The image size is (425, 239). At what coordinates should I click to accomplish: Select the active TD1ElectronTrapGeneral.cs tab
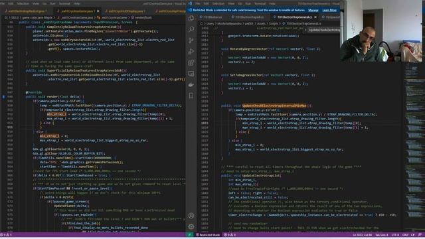(294, 17)
